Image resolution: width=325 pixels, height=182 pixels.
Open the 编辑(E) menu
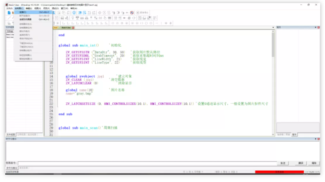point(29,8)
